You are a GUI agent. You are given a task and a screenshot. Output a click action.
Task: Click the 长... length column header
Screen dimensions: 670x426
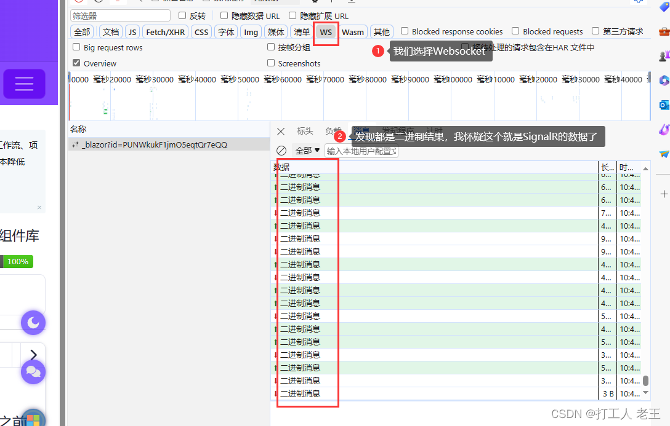click(608, 167)
